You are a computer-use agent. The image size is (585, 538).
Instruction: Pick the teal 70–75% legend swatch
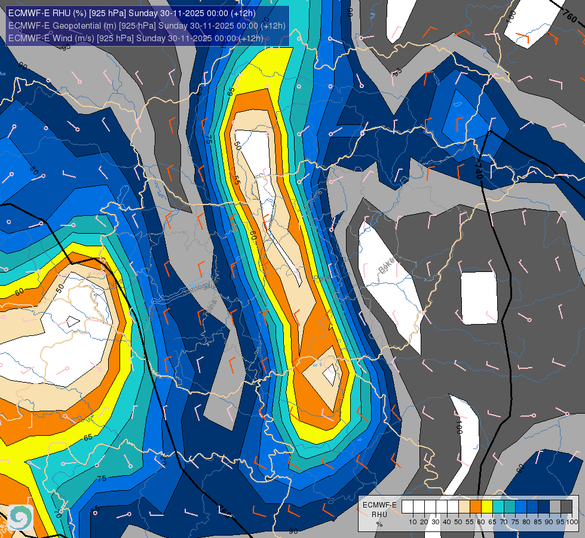click(510, 506)
